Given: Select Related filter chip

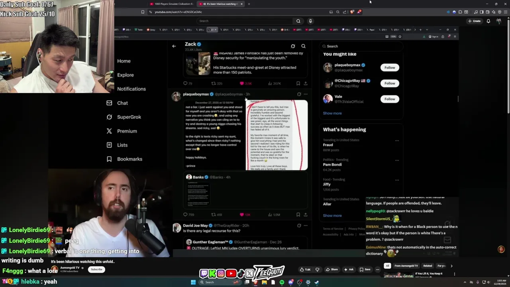Looking at the screenshot, I should point(428,266).
